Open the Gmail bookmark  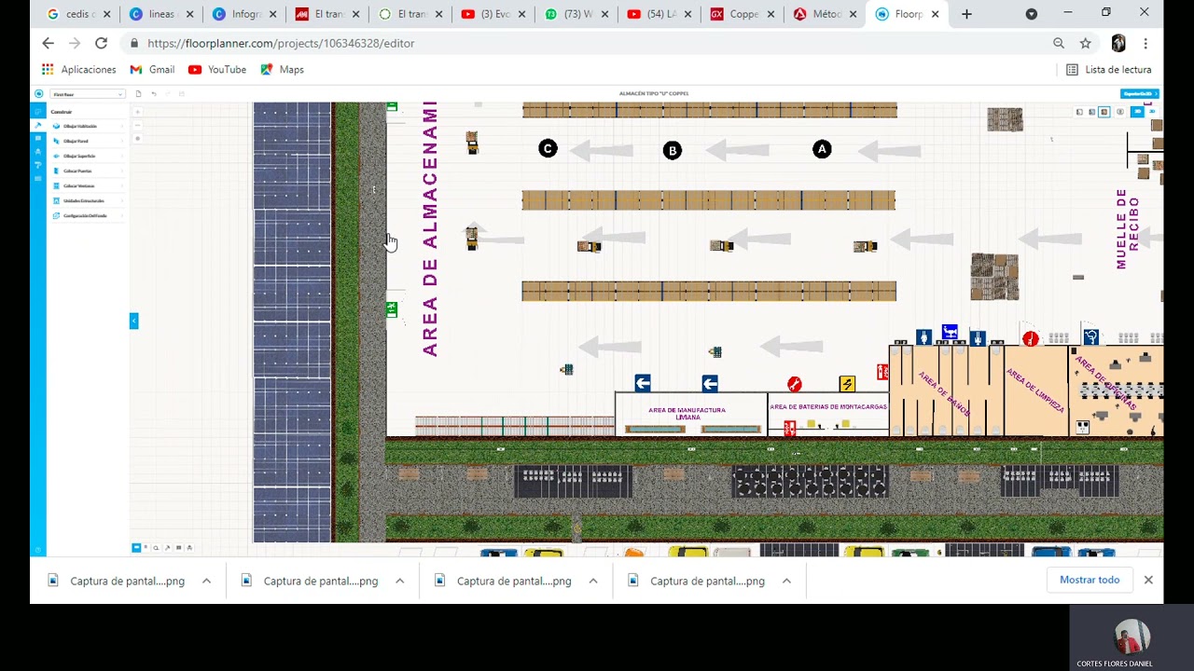[152, 69]
